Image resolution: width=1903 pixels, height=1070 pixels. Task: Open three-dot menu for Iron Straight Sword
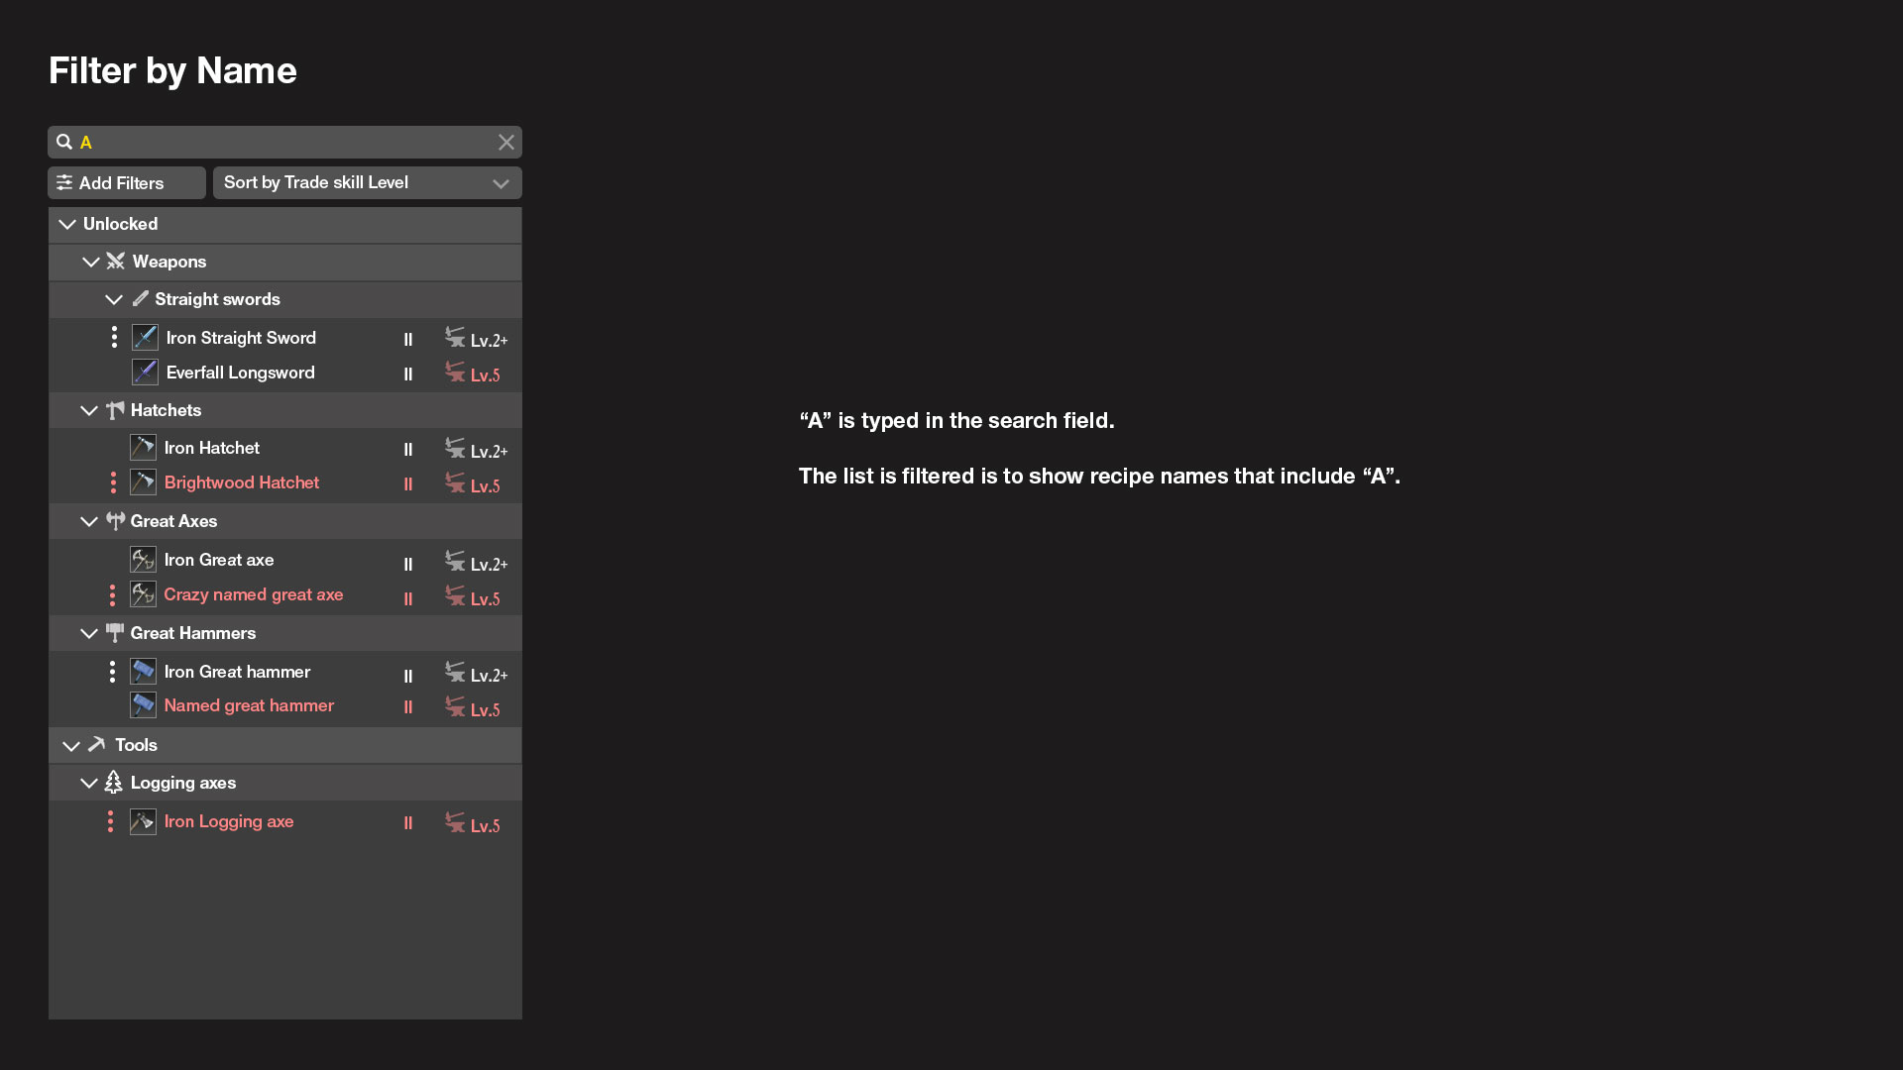click(x=114, y=338)
